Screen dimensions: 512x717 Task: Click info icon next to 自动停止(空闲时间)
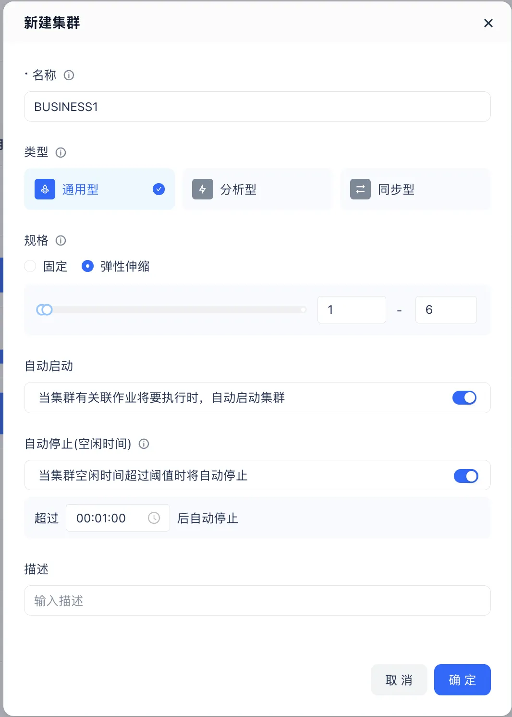(x=144, y=444)
